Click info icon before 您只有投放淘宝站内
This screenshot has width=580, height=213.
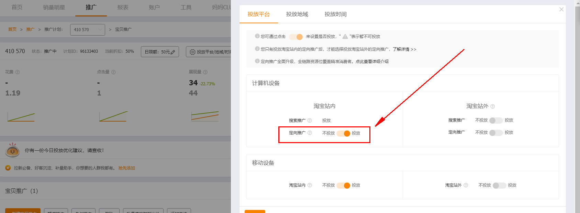(x=257, y=49)
